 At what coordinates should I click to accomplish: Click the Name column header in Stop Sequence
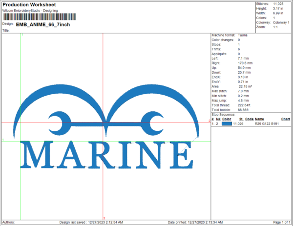pyautogui.click(x=259, y=119)
